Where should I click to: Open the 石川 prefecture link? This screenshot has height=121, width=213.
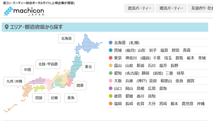[x=152, y=66]
